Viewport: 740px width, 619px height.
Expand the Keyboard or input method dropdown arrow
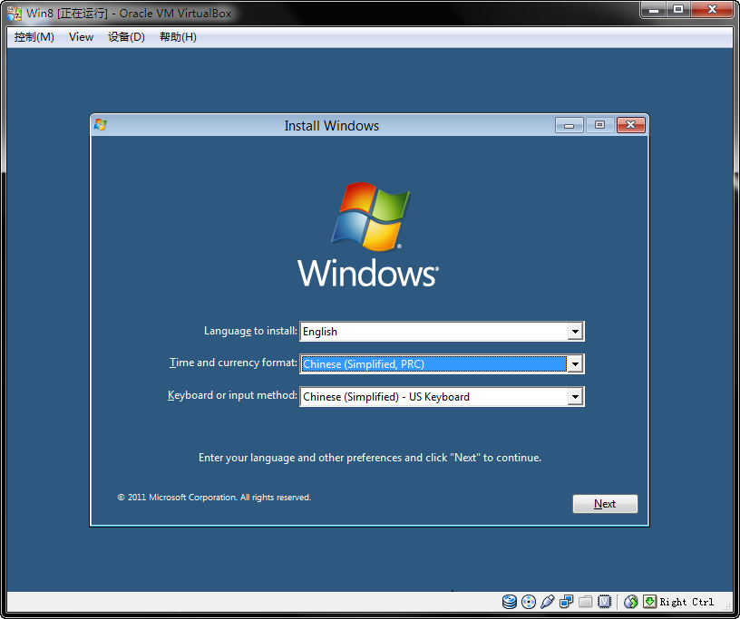[575, 396]
